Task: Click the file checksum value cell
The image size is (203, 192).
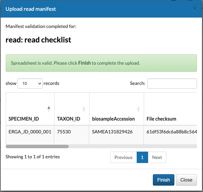Action: (170, 135)
